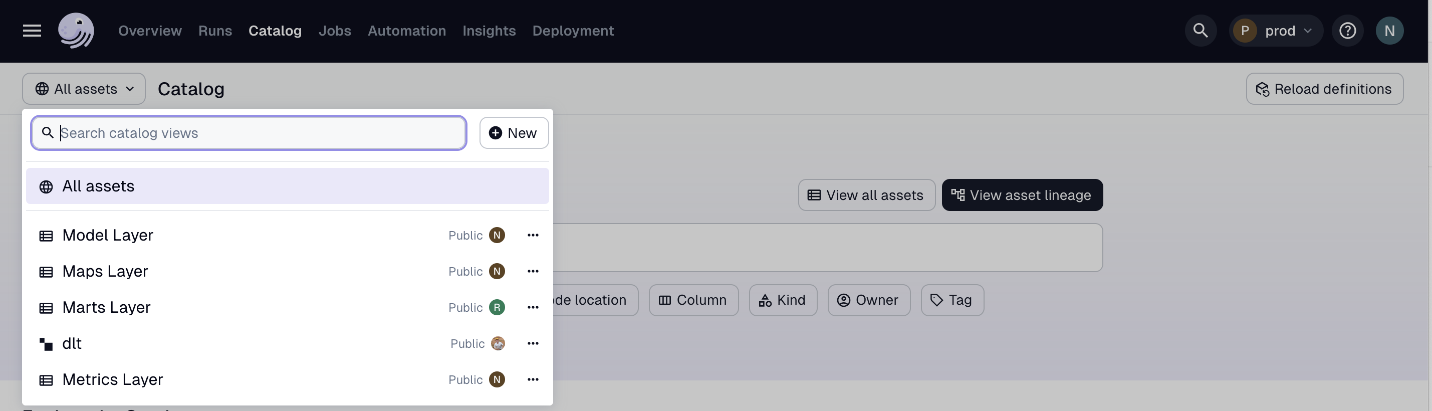Go to Runs tab
Viewport: 1432px width, 411px height.
[x=215, y=31]
